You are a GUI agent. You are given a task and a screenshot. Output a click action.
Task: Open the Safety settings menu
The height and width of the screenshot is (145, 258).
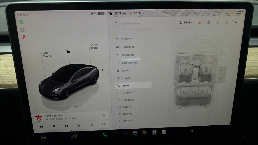tap(124, 107)
